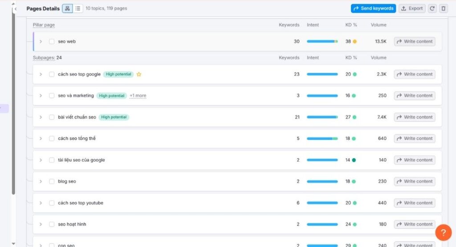Click the star icon beside cách seo top google
Viewport: 456px width, 247px height.
139,74
